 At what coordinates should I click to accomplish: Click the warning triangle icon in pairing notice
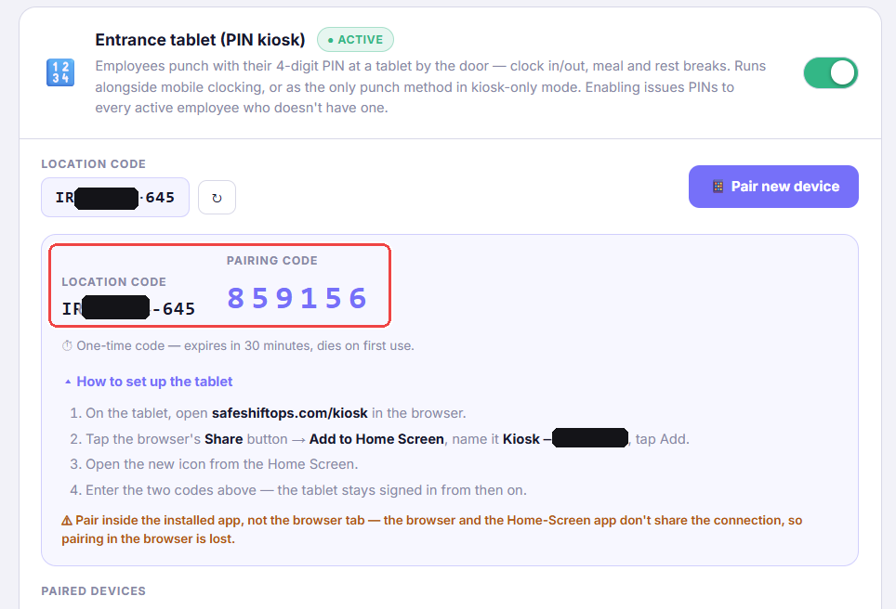click(x=67, y=521)
